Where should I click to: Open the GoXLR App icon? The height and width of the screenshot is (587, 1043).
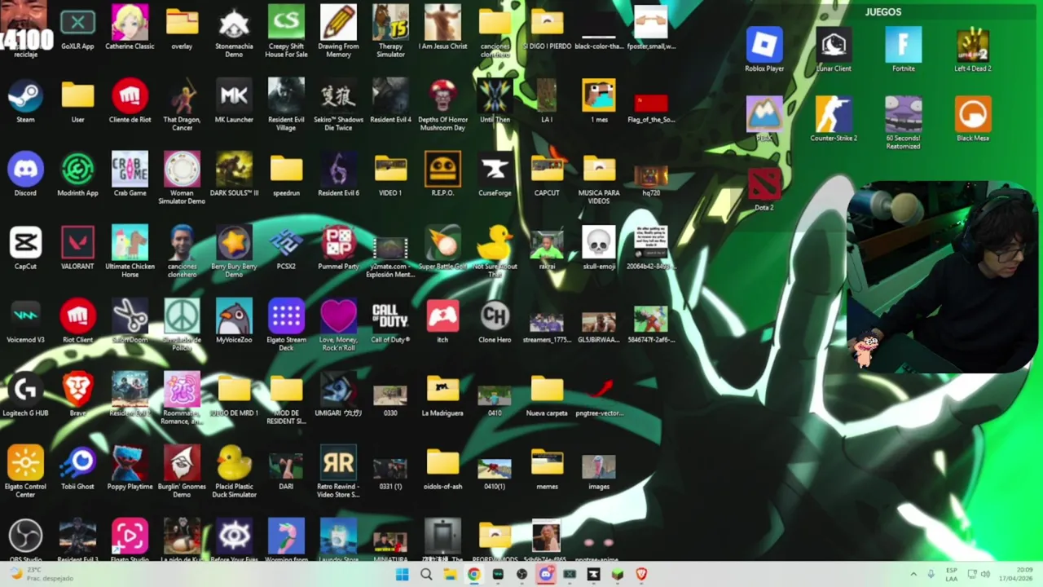point(77,29)
